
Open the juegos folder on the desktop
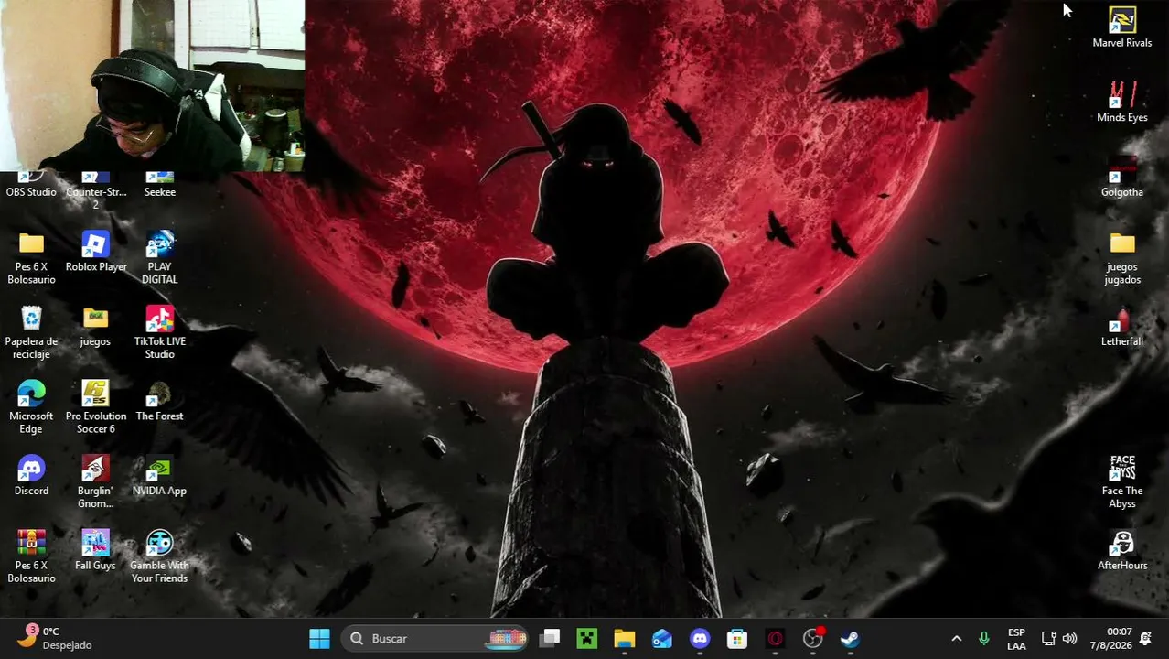pyautogui.click(x=95, y=327)
